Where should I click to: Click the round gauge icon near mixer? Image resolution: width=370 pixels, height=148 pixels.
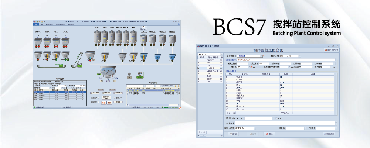(129, 74)
